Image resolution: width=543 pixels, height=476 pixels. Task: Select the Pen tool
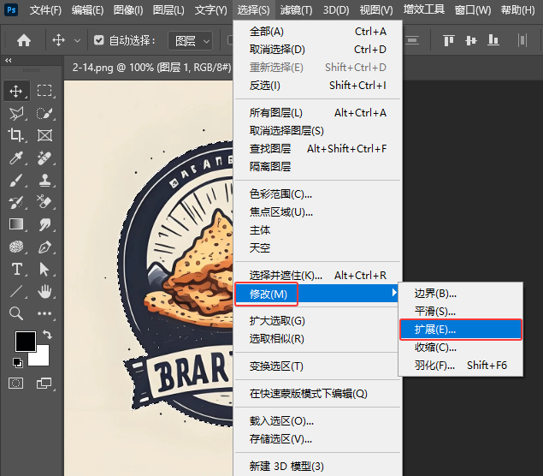44,247
